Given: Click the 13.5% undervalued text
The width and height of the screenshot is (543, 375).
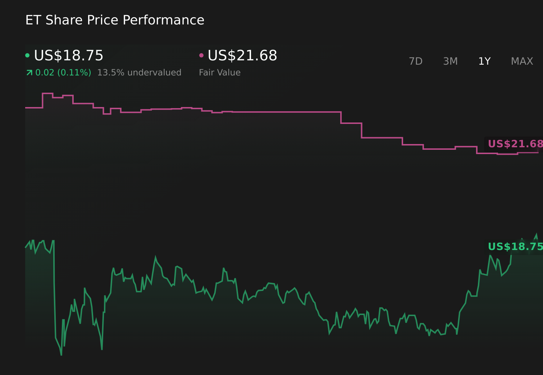Looking at the screenshot, I should (x=139, y=73).
